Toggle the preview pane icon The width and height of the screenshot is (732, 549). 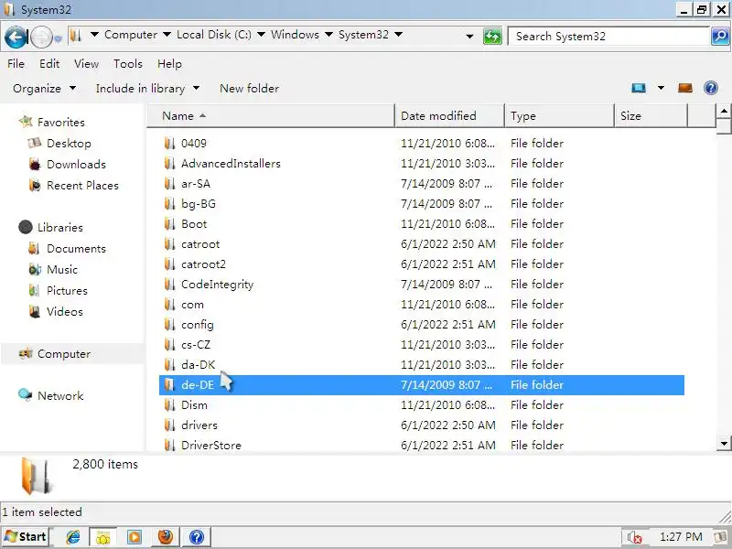point(685,88)
